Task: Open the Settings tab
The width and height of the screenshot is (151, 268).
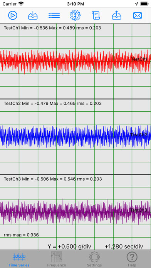Action: [94, 259]
